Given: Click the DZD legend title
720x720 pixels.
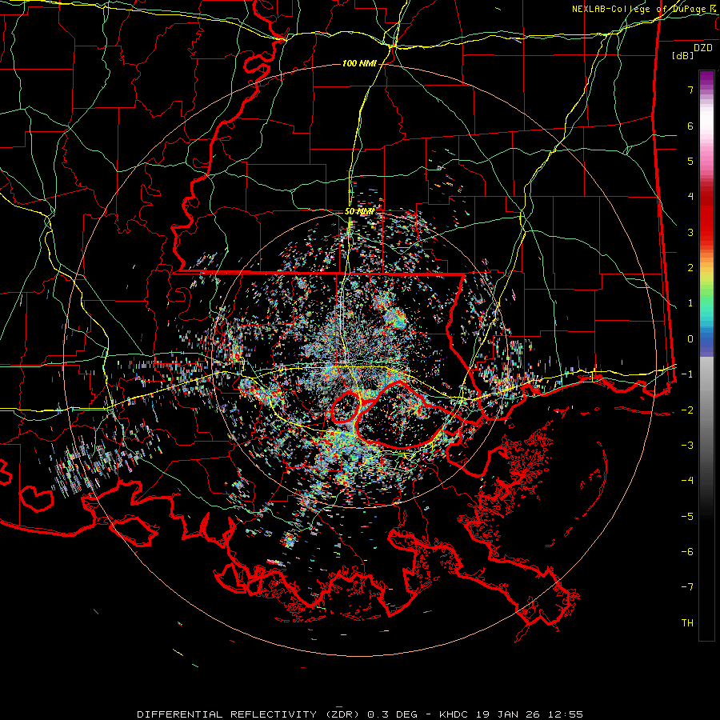Looking at the screenshot, I should 703,48.
